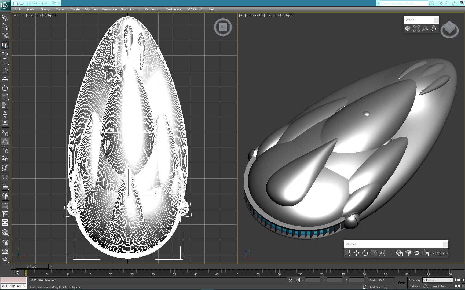Open the Selected key filter dropdown
The width and height of the screenshot is (465, 290).
(x=437, y=280)
